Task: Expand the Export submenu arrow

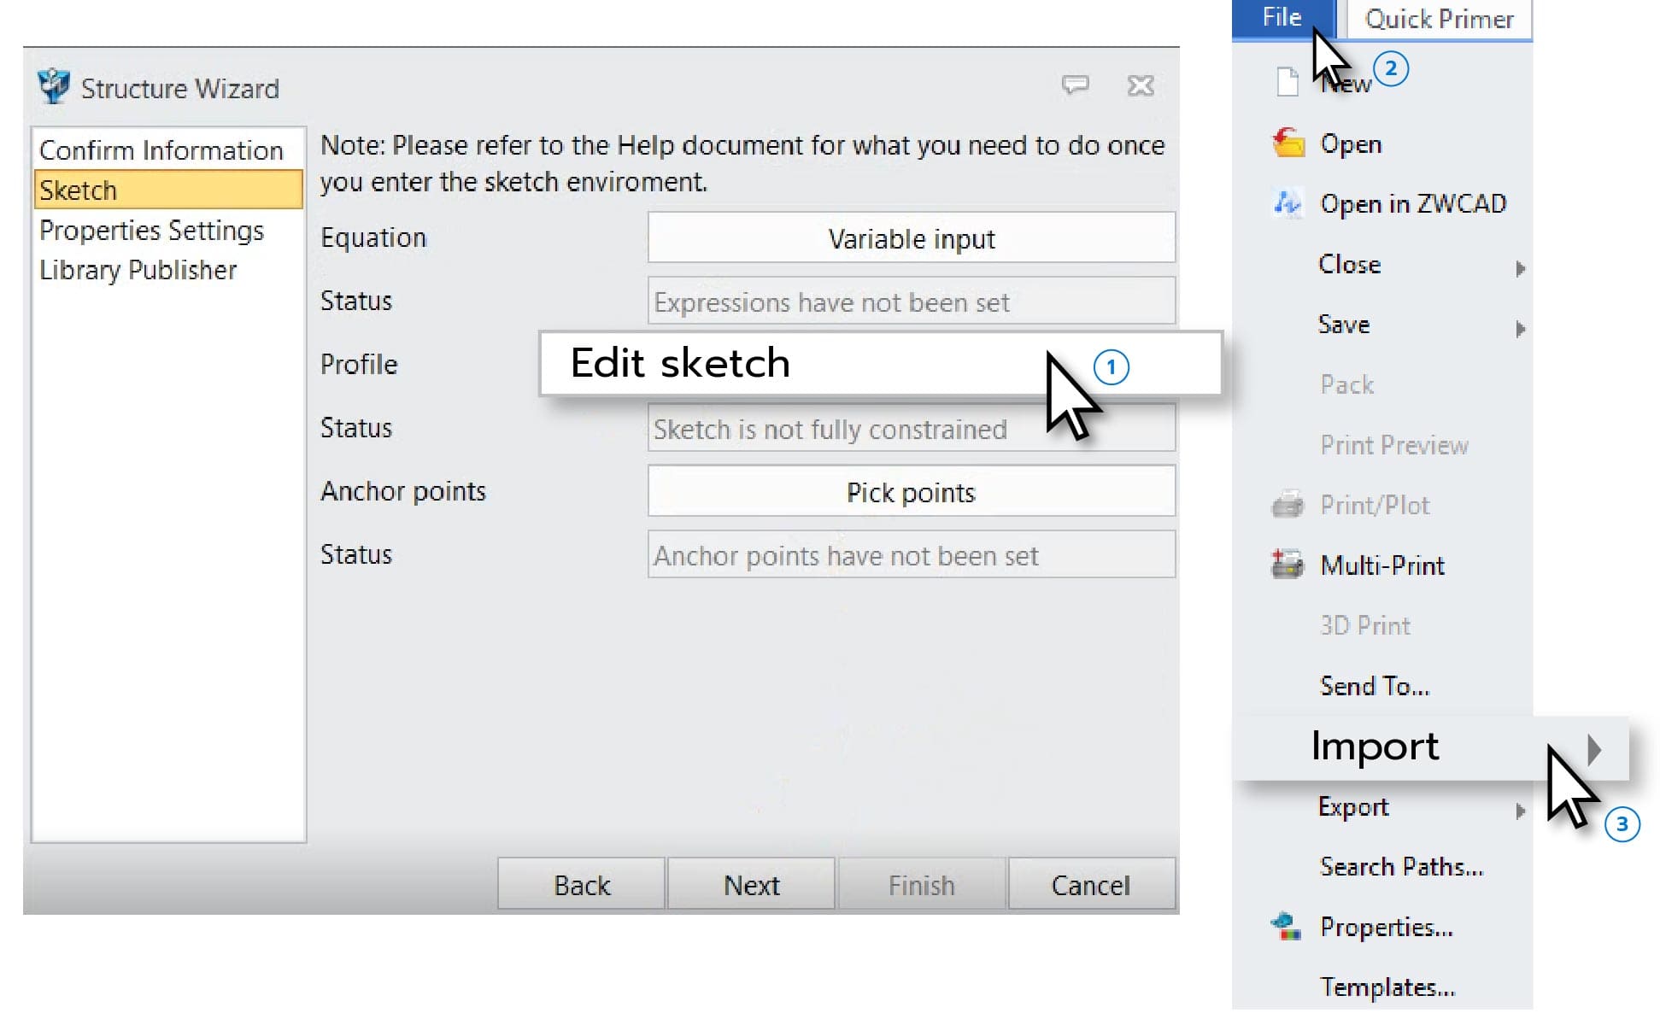Action: click(1520, 811)
